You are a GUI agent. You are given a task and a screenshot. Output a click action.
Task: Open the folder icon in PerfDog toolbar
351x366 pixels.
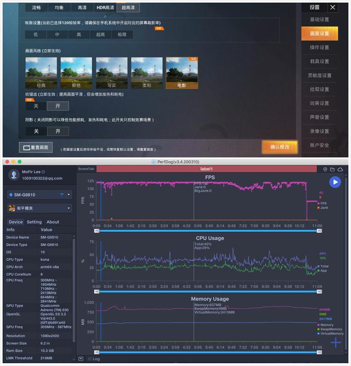332,169
